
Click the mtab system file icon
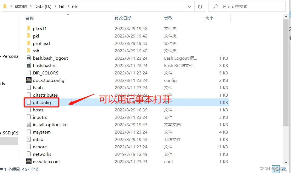click(x=29, y=139)
